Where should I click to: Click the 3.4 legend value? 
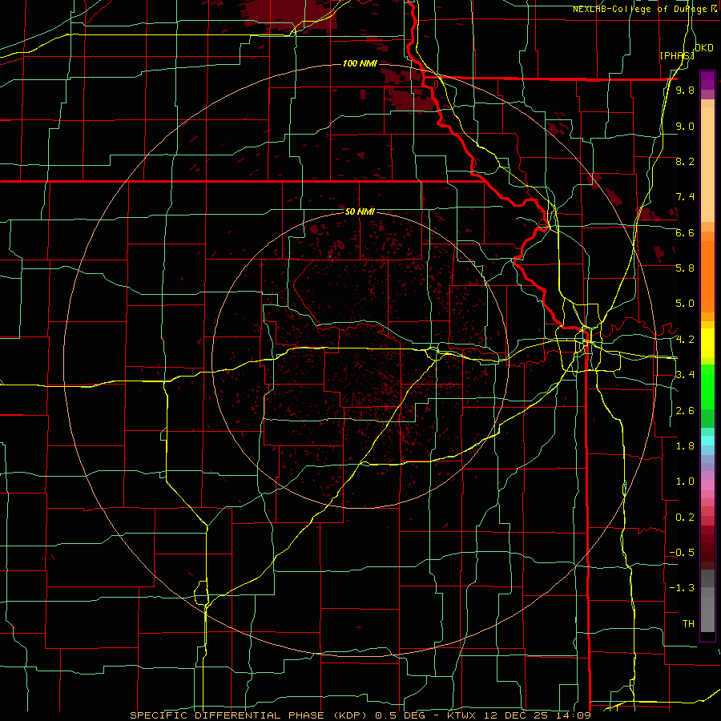[x=685, y=375]
